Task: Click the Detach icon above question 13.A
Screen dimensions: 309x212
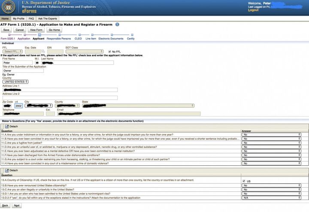Action: [x=7, y=170]
